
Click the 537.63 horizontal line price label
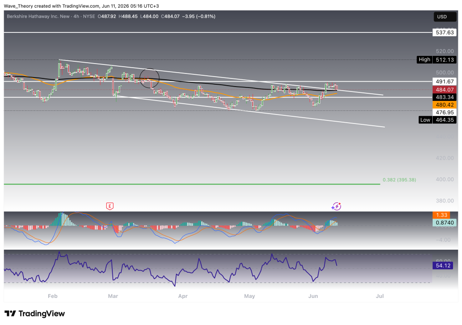pyautogui.click(x=444, y=32)
